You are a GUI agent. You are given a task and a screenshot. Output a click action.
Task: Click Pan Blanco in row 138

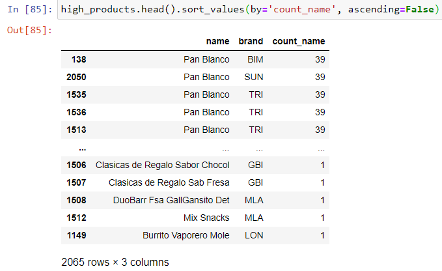pyautogui.click(x=206, y=59)
